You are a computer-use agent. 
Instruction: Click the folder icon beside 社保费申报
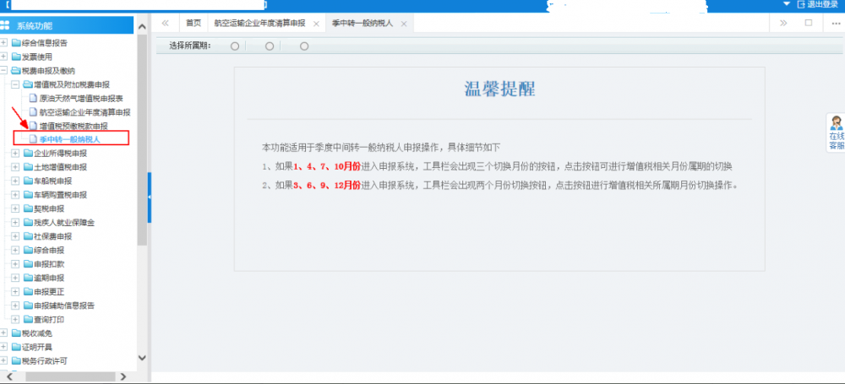[x=29, y=236]
